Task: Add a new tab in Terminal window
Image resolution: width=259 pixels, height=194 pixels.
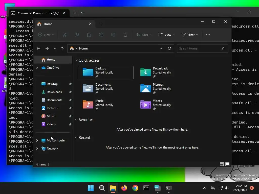Action: (x=75, y=13)
